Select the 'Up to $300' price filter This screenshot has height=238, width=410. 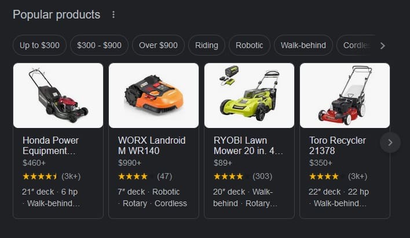(39, 45)
